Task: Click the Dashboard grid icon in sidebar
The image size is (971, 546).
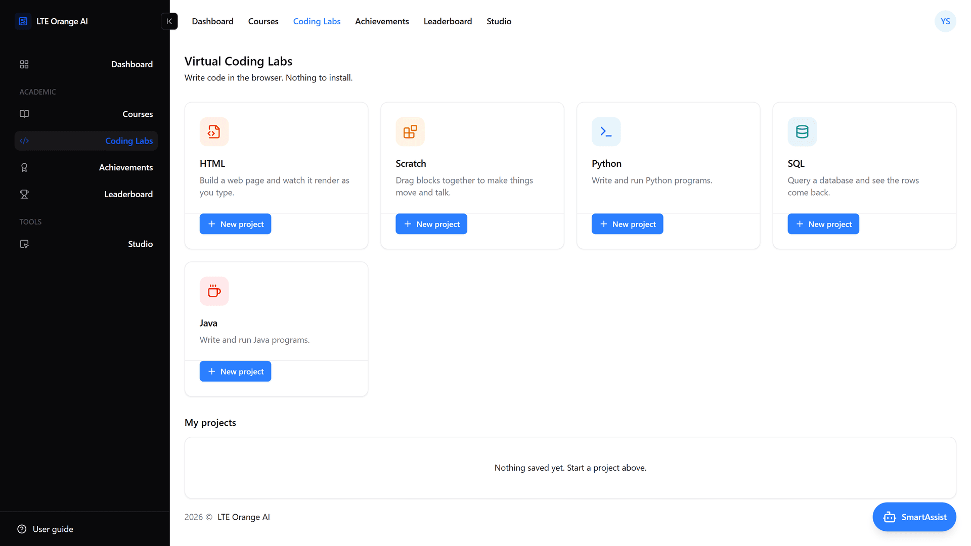Action: click(24, 64)
